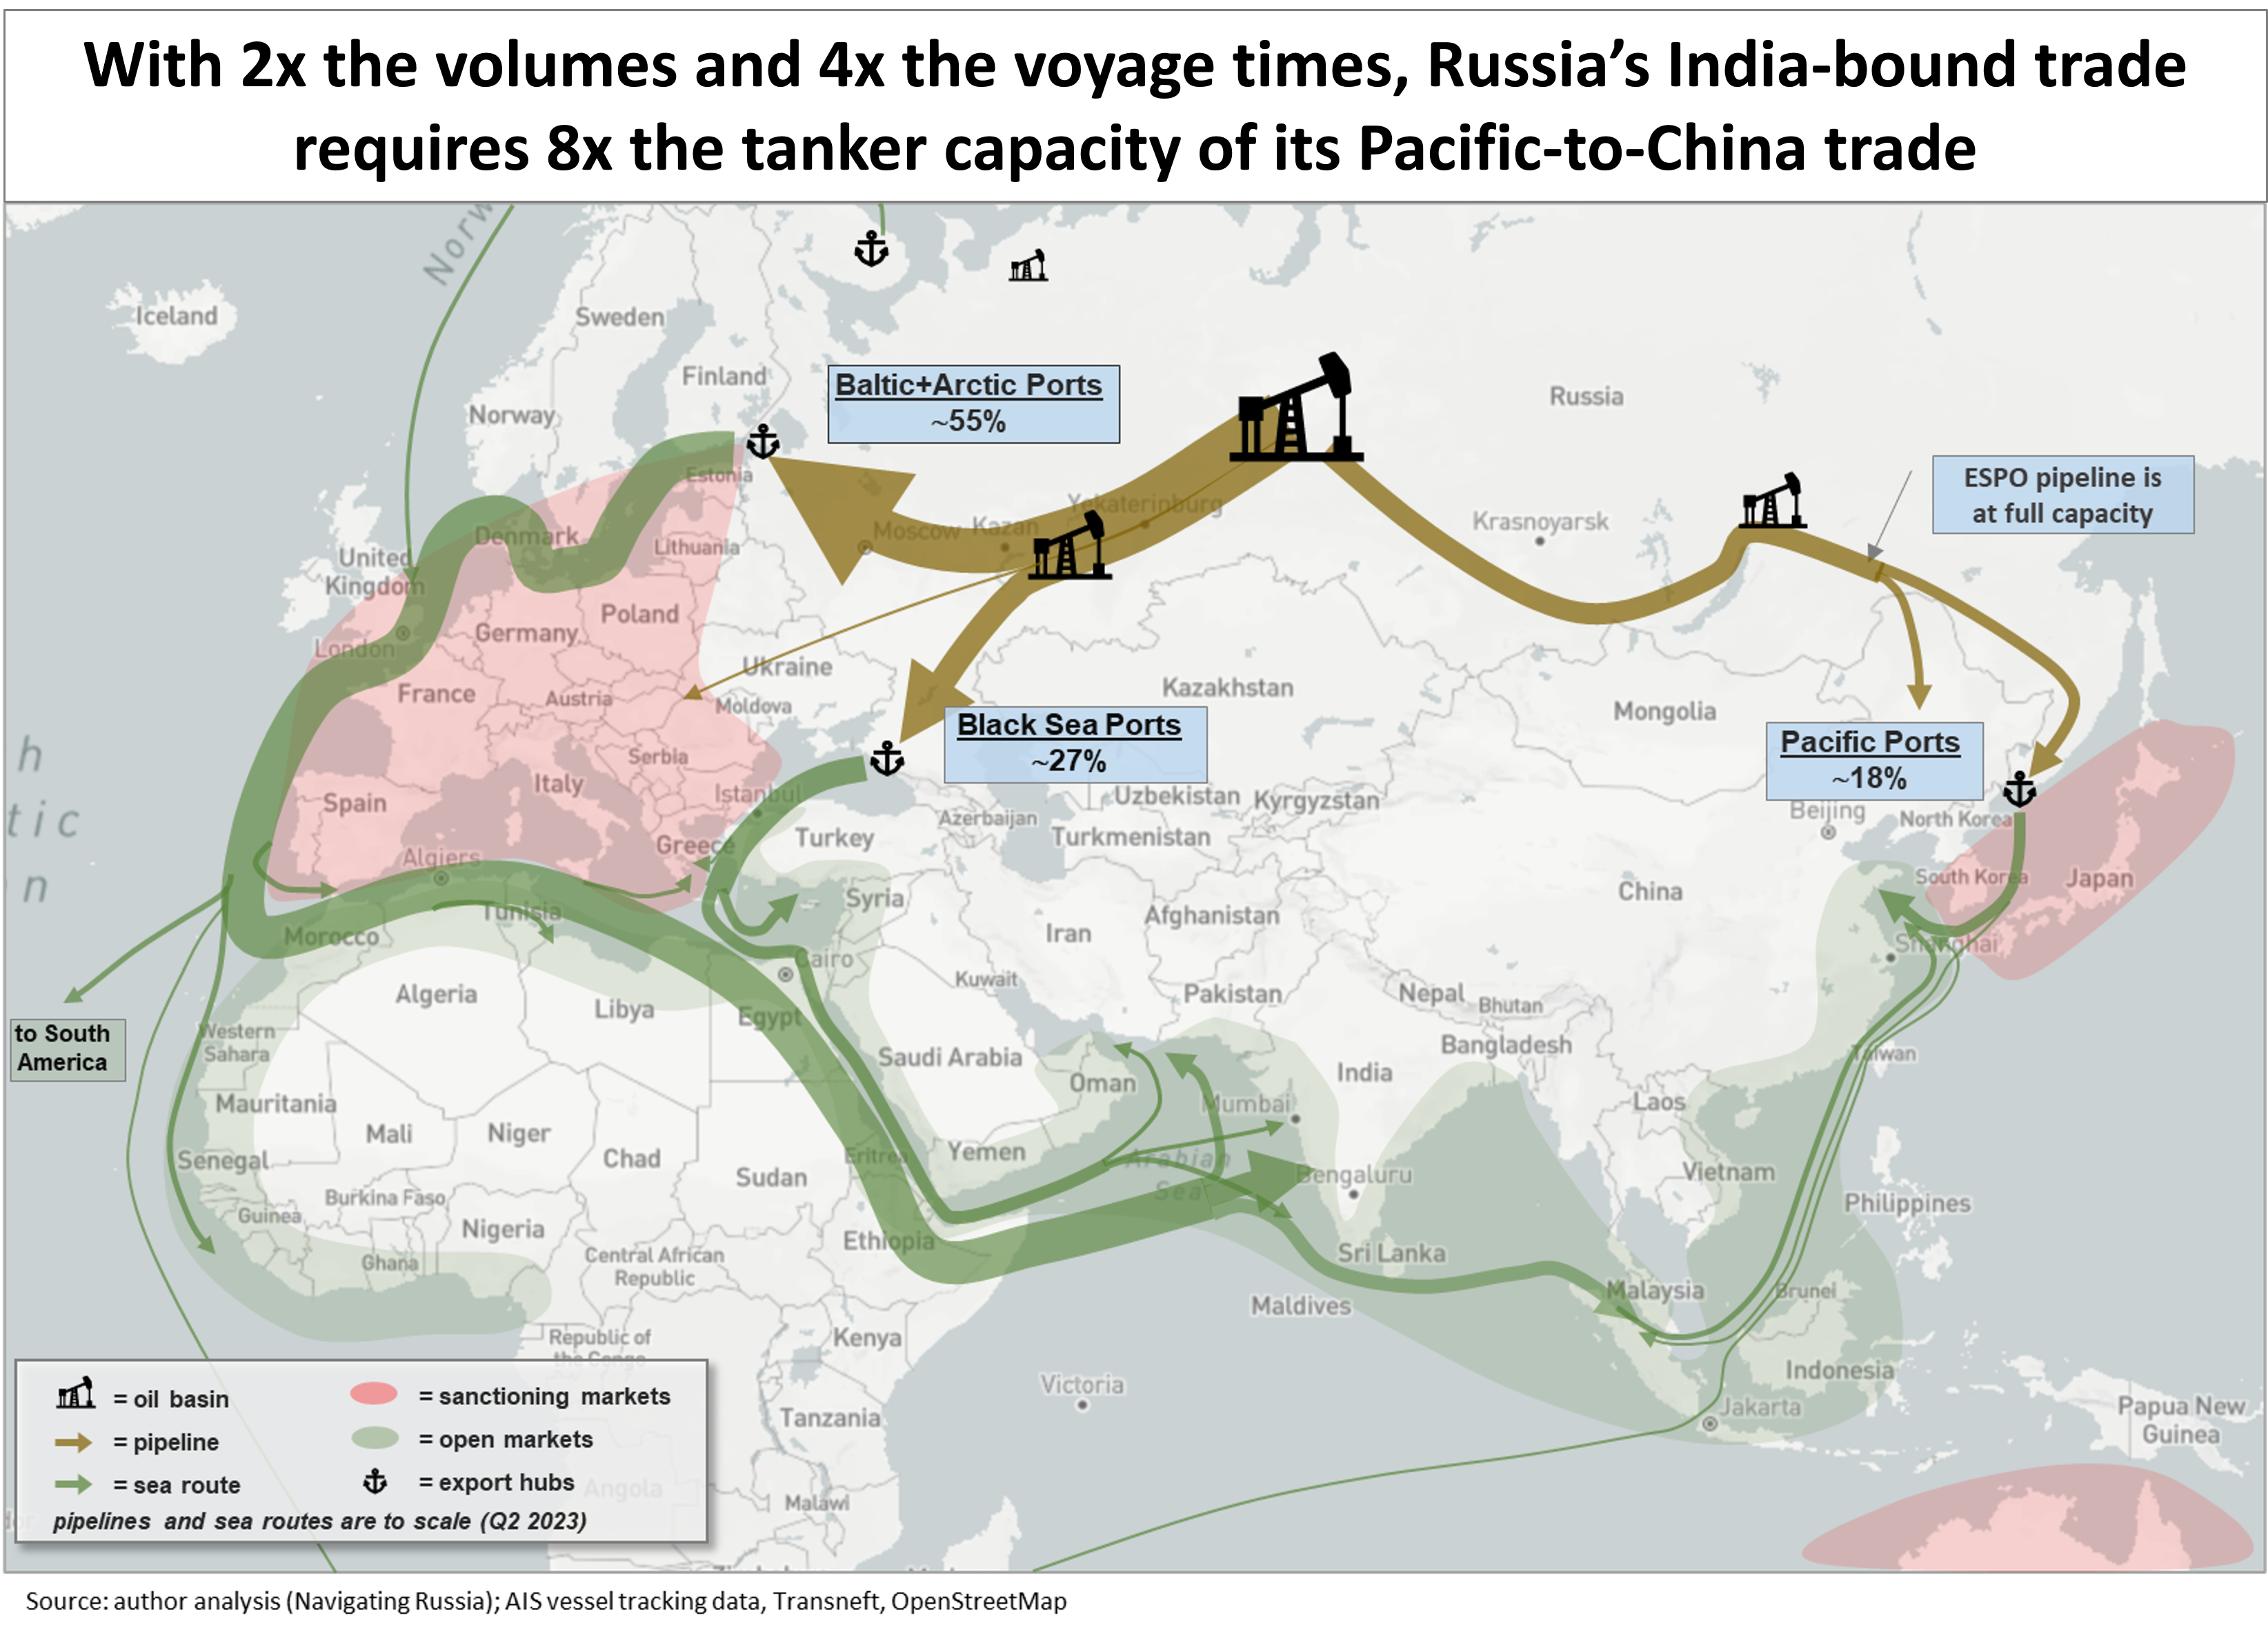The height and width of the screenshot is (1634, 2268).
Task: Click the green open markets swatch in the legend
Action: click(375, 1438)
